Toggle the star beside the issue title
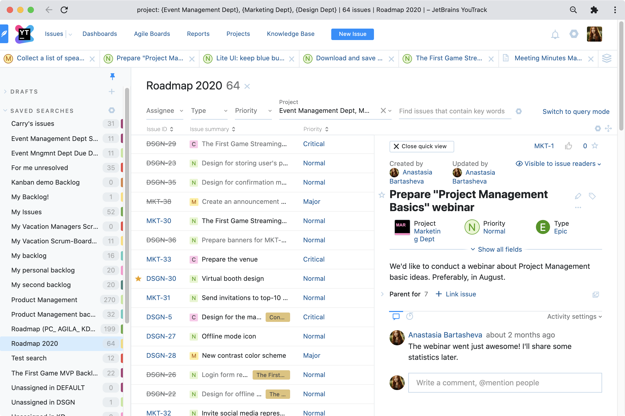 pos(382,195)
